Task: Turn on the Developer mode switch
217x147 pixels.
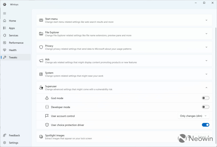Action: click(x=206, y=107)
